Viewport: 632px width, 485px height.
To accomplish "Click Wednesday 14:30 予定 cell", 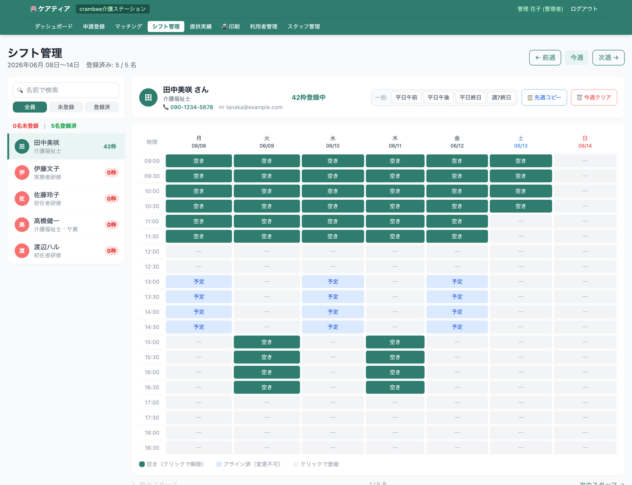I will 333,327.
